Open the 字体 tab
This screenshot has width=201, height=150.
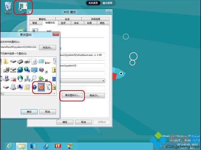point(77,23)
